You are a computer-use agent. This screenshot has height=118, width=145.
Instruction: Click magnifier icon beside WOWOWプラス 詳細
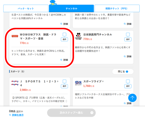(61, 60)
